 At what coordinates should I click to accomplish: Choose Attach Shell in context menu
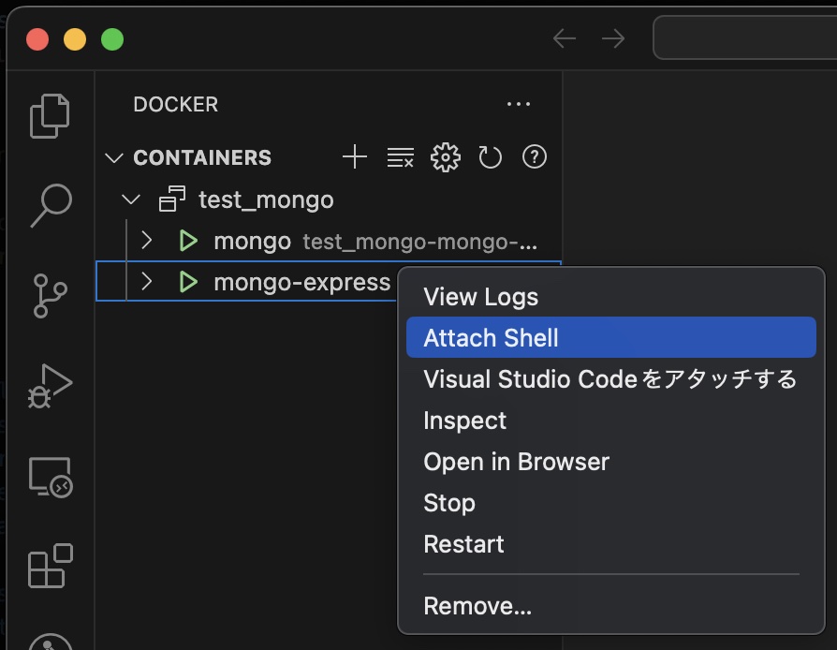pyautogui.click(x=491, y=338)
